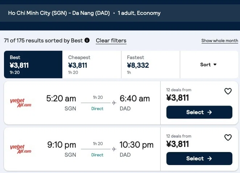The image size is (240, 173).
Task: Open the 9:10 pm to 10:30 pm flight card
Action: [x=82, y=149]
